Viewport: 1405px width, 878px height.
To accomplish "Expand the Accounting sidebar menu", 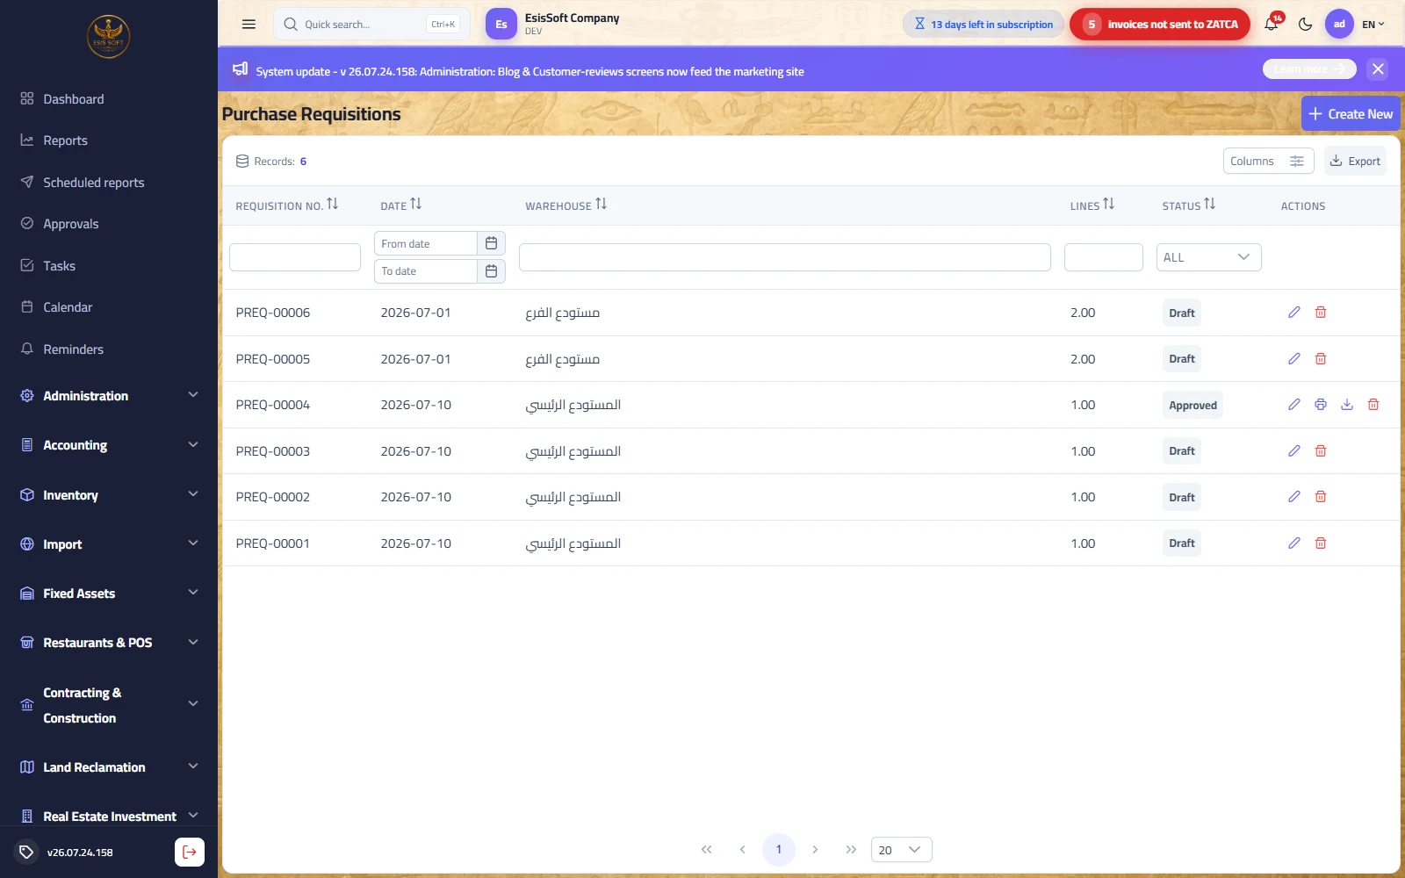I will coord(109,445).
